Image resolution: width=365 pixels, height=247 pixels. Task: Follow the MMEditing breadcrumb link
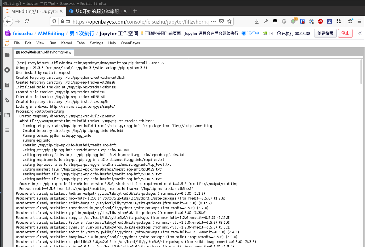point(51,33)
